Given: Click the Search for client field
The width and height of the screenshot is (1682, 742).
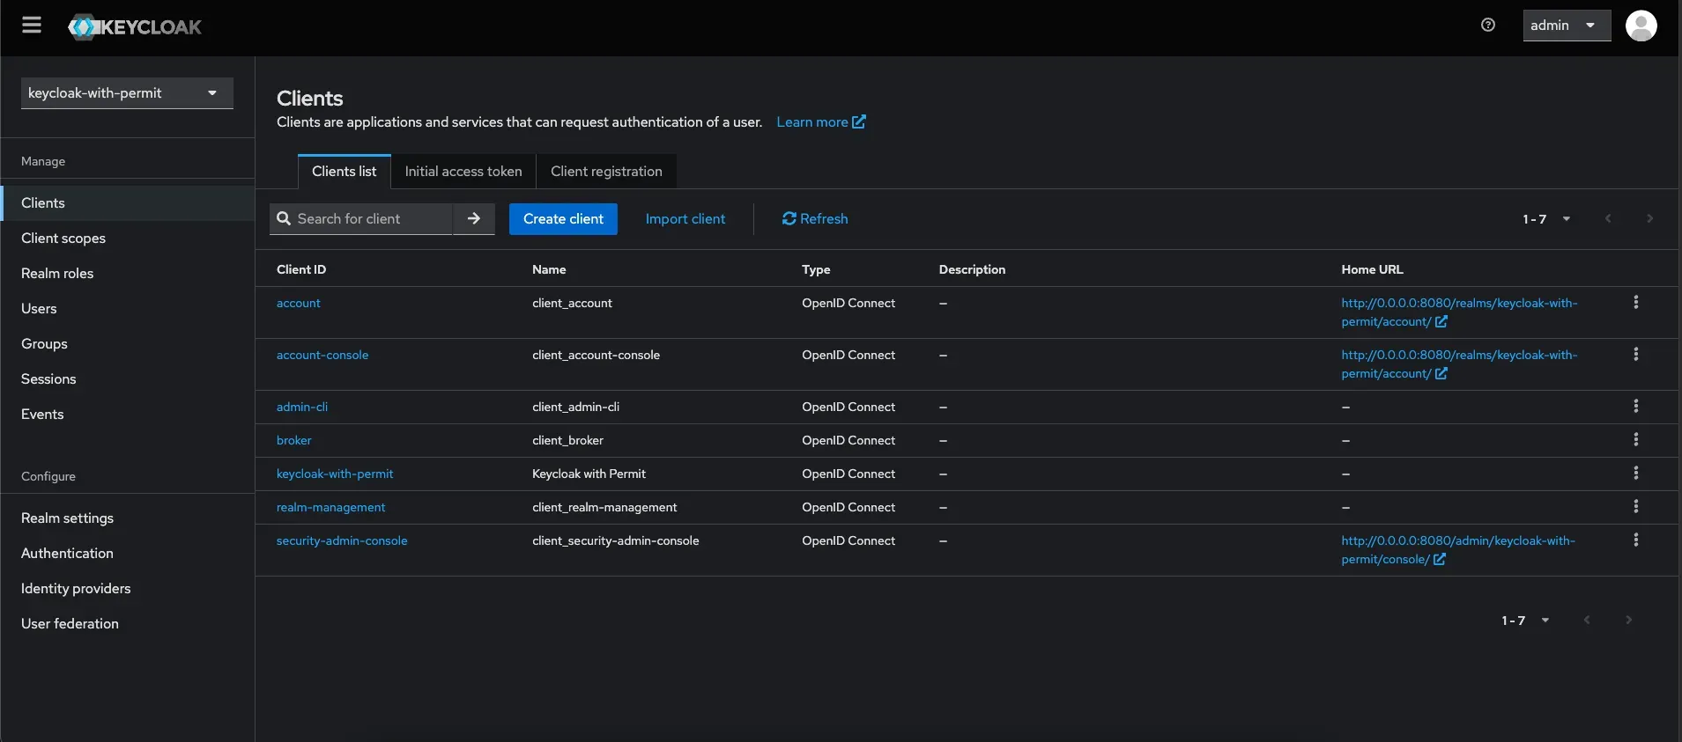Looking at the screenshot, I should coord(370,219).
